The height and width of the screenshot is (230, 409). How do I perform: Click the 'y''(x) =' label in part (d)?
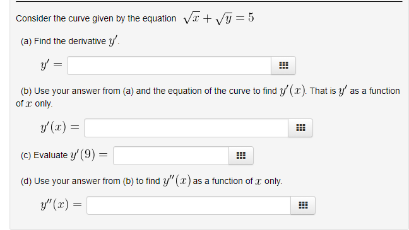tap(61, 205)
